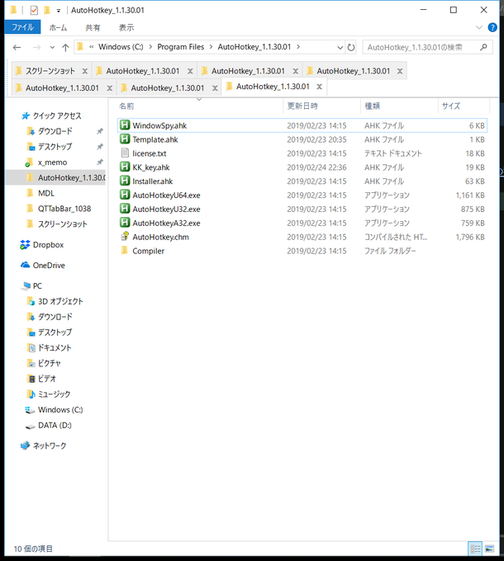The width and height of the screenshot is (504, 561).
Task: Click the AutoHotkey.chm help file icon
Action: click(124, 237)
